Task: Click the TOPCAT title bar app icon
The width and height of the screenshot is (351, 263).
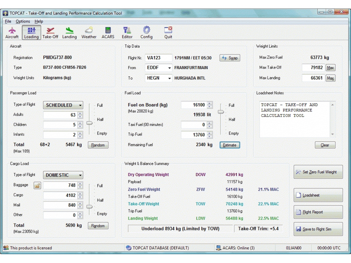Action: 5,13
